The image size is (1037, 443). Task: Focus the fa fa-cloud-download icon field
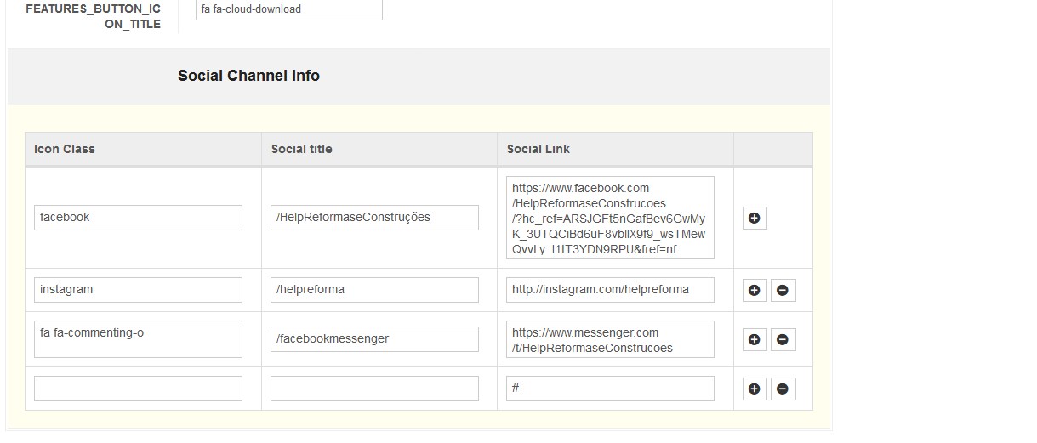tap(288, 9)
